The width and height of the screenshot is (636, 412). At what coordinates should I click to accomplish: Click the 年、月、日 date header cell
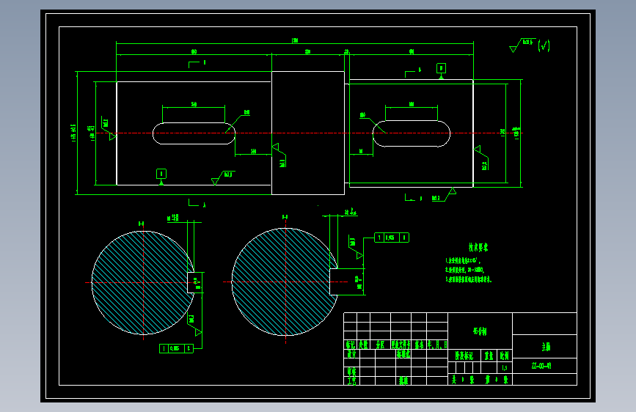pyautogui.click(x=437, y=345)
